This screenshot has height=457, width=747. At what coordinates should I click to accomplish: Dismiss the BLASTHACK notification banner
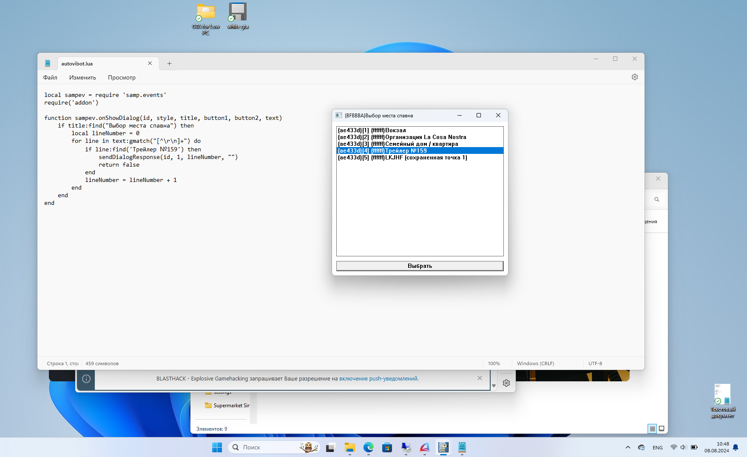480,378
